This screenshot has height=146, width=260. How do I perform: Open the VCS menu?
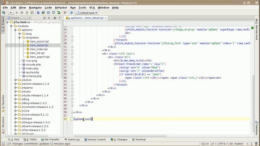92,8
